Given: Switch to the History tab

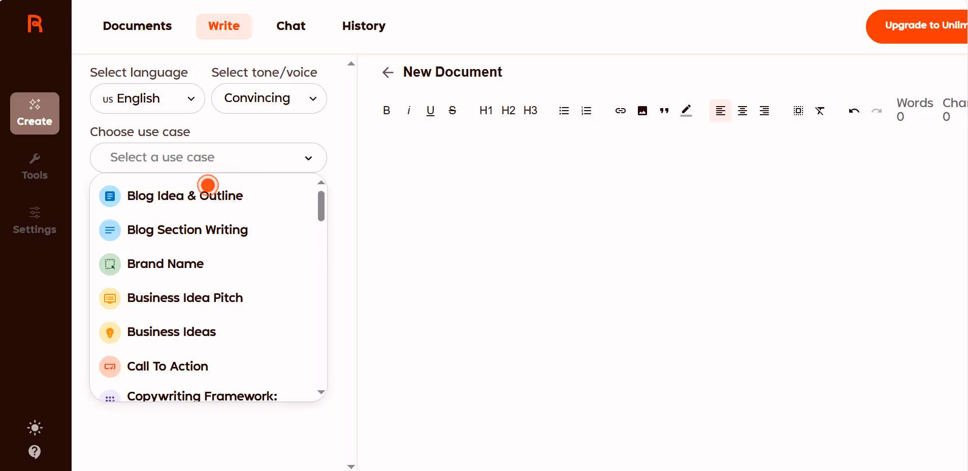Looking at the screenshot, I should point(364,26).
